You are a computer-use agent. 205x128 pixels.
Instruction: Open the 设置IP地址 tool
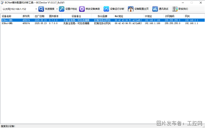pos(68,9)
